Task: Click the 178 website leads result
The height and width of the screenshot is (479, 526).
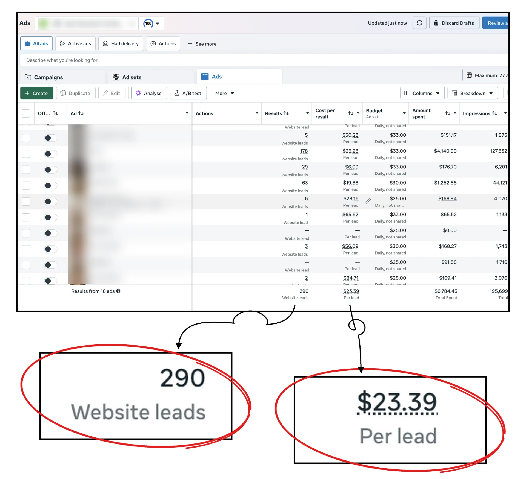Action: pos(304,151)
